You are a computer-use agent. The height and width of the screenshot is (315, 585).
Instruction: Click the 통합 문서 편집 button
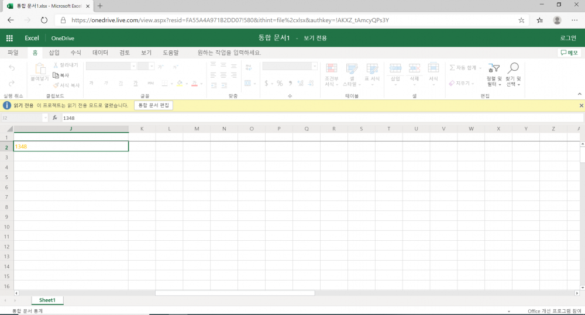coord(153,106)
